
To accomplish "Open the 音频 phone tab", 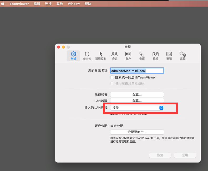I will (142, 56).
